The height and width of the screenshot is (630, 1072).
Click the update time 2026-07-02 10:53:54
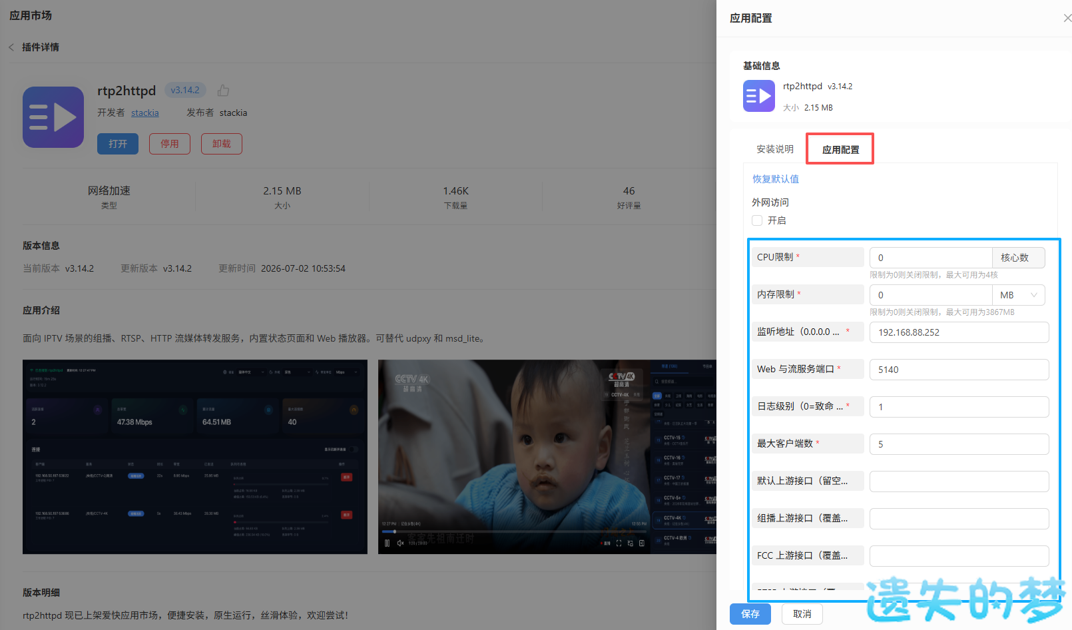pos(303,268)
